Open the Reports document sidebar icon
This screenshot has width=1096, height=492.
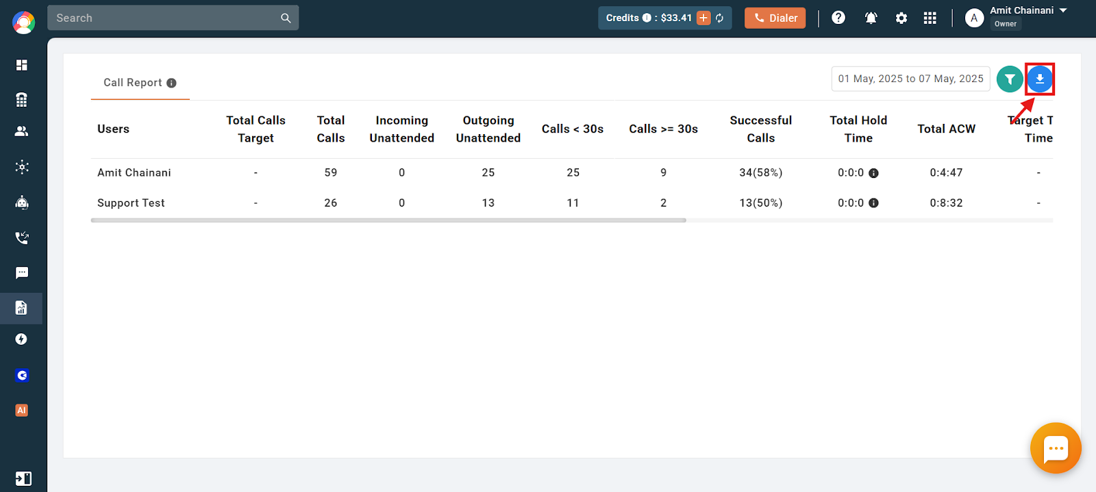pyautogui.click(x=22, y=308)
